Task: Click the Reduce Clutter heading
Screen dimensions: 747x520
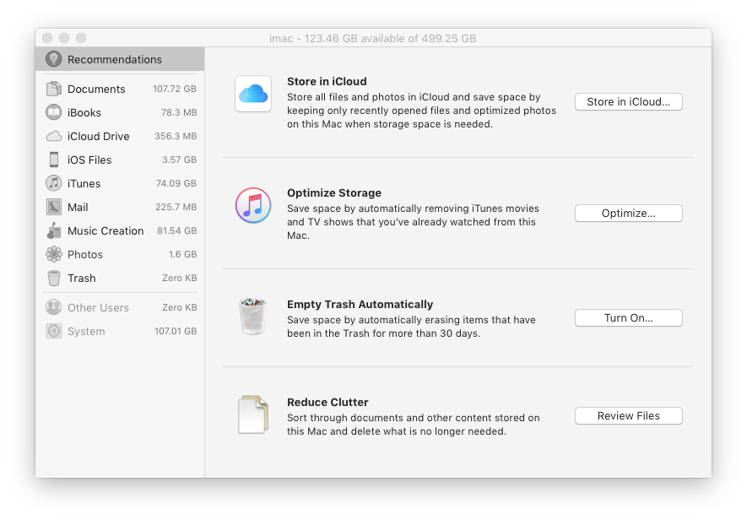Action: (x=327, y=403)
